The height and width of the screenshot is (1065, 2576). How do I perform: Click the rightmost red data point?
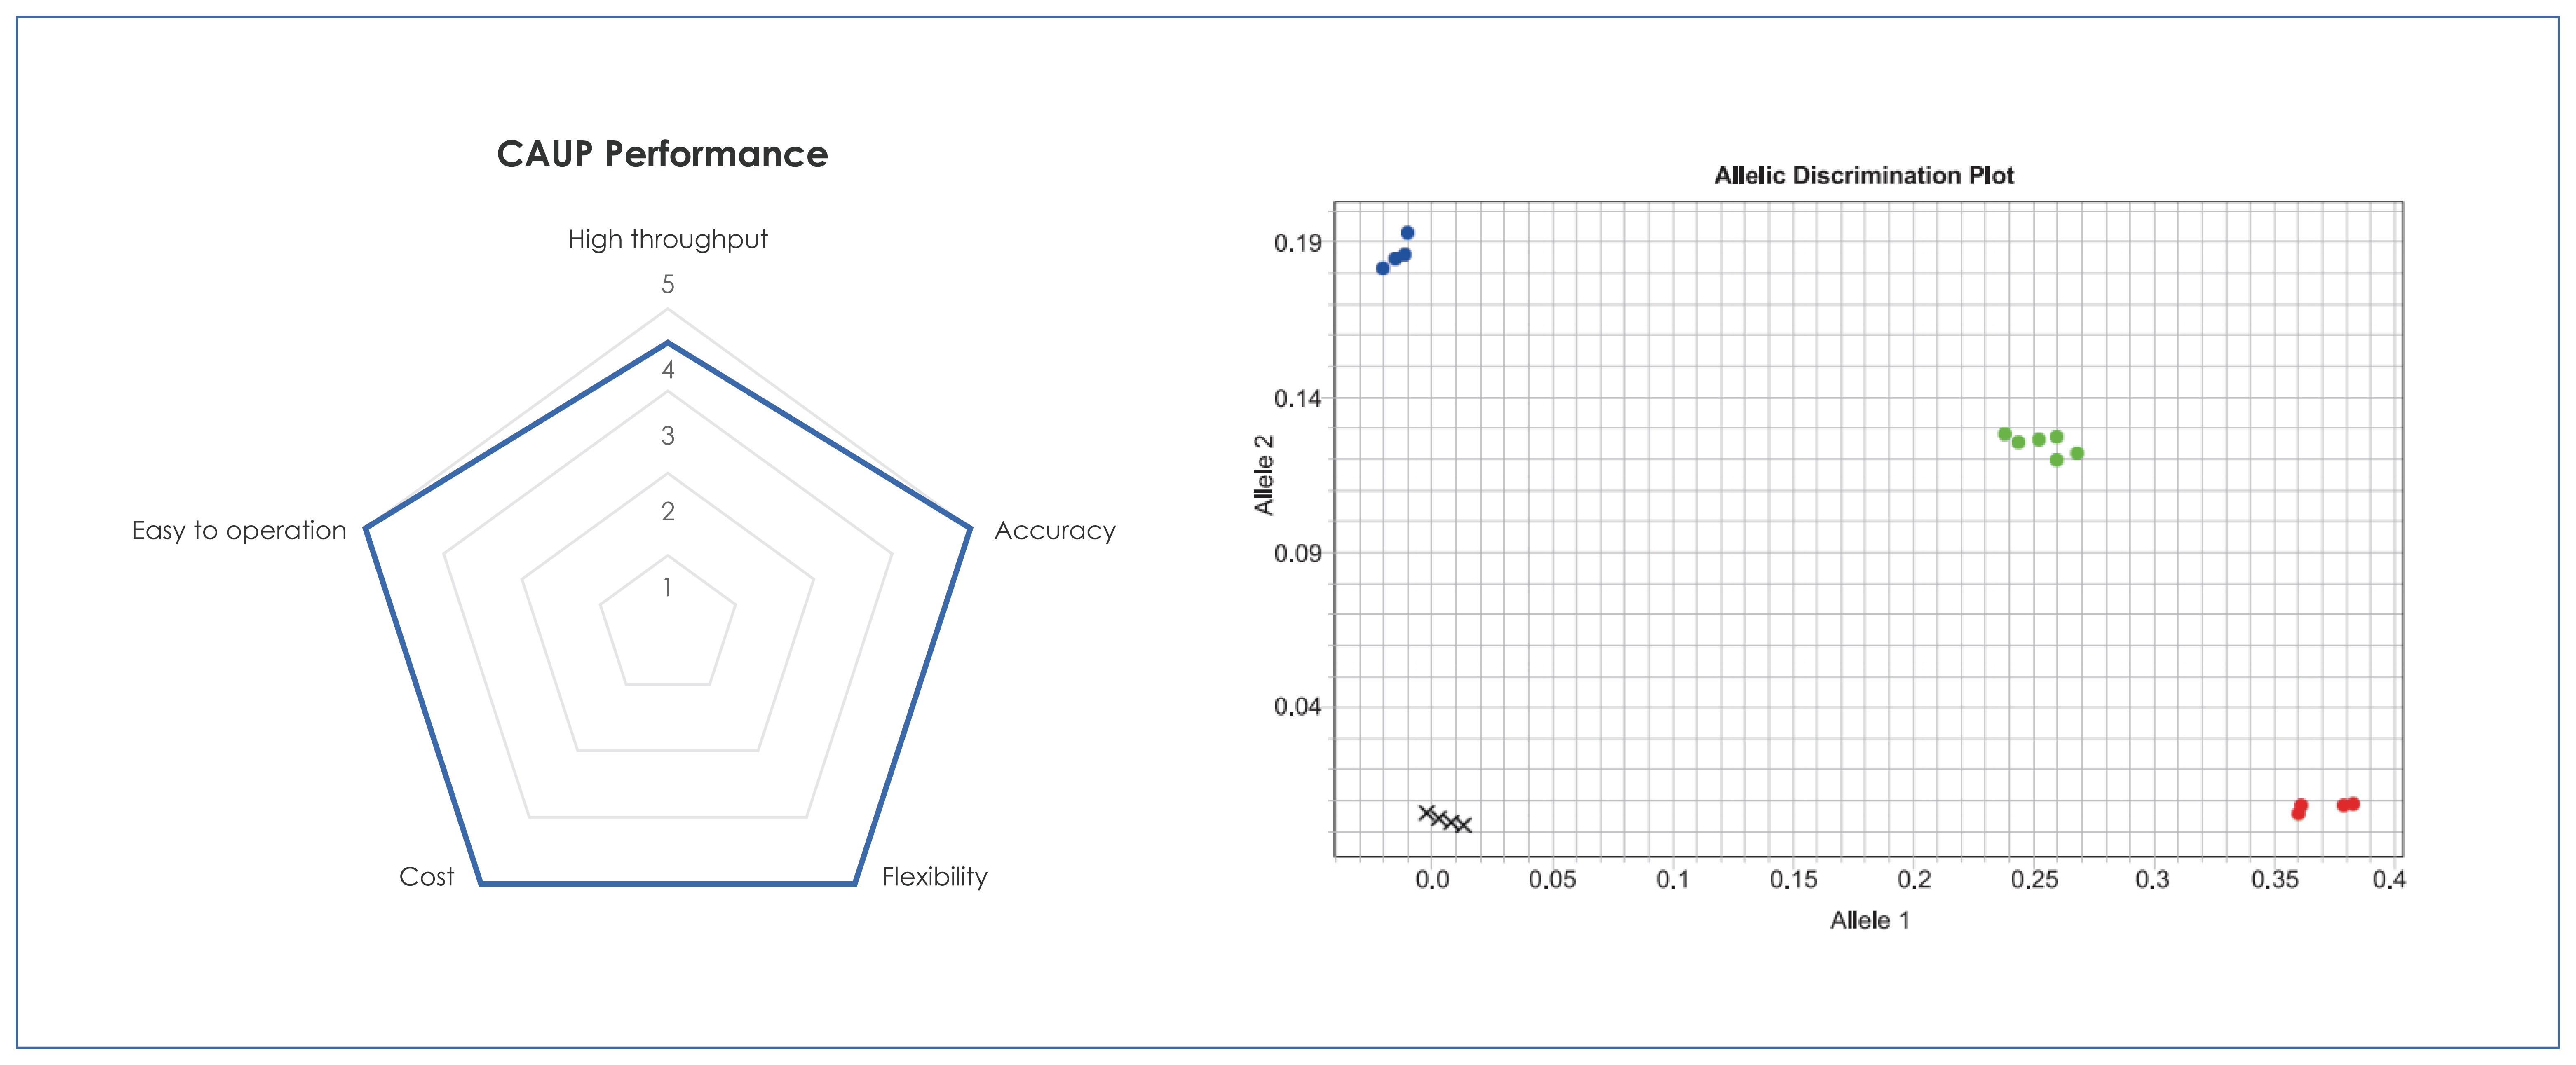pyautogui.click(x=2353, y=803)
